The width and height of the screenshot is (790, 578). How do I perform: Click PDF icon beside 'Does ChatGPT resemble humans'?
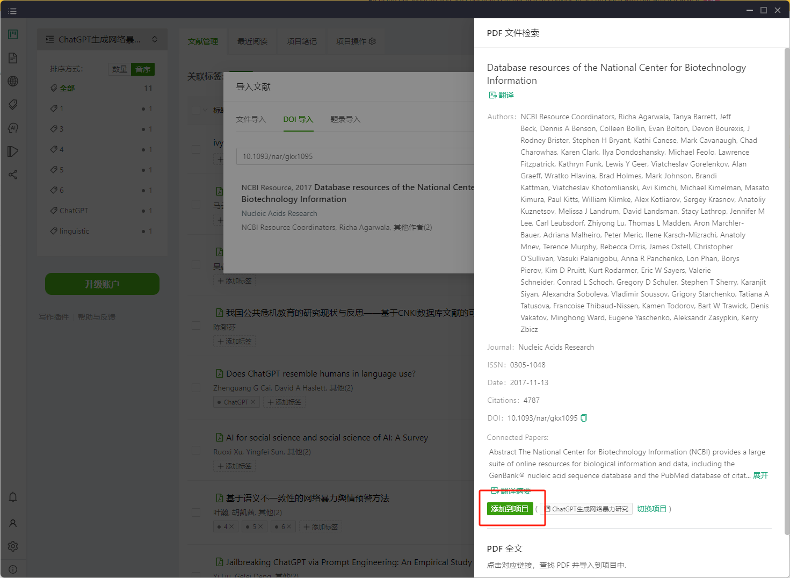point(219,373)
